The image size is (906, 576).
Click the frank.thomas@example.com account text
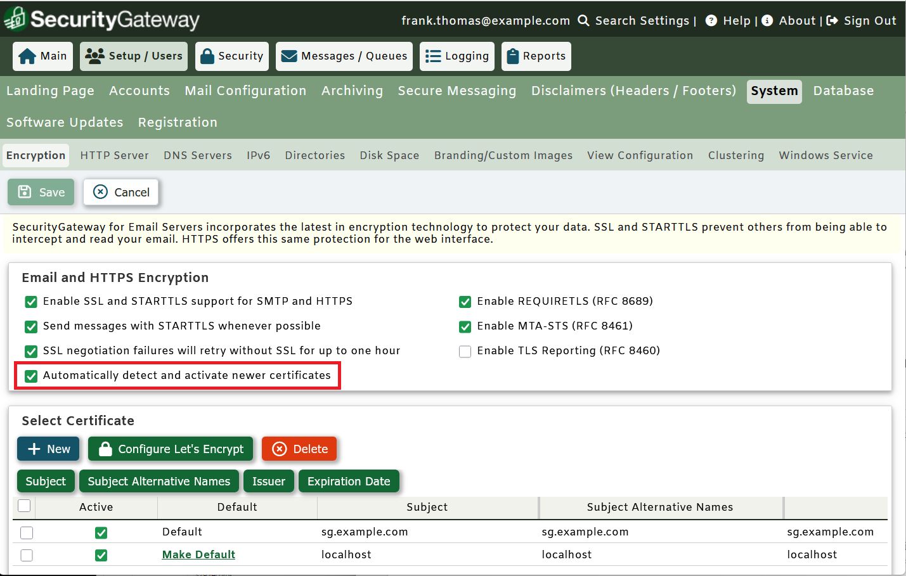pos(486,20)
